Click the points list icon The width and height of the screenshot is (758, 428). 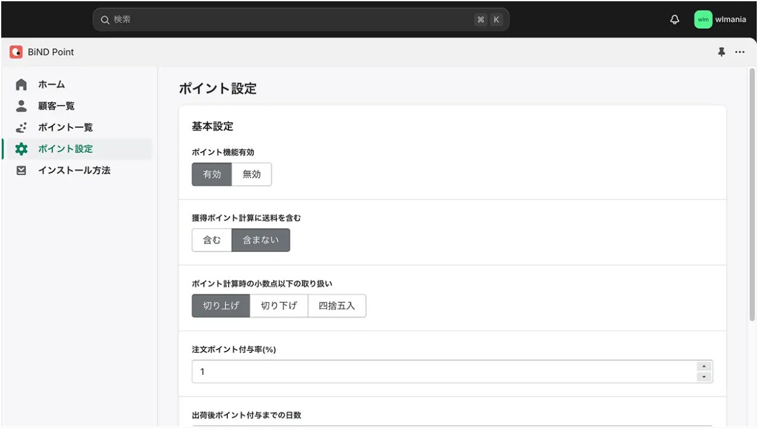tap(21, 128)
